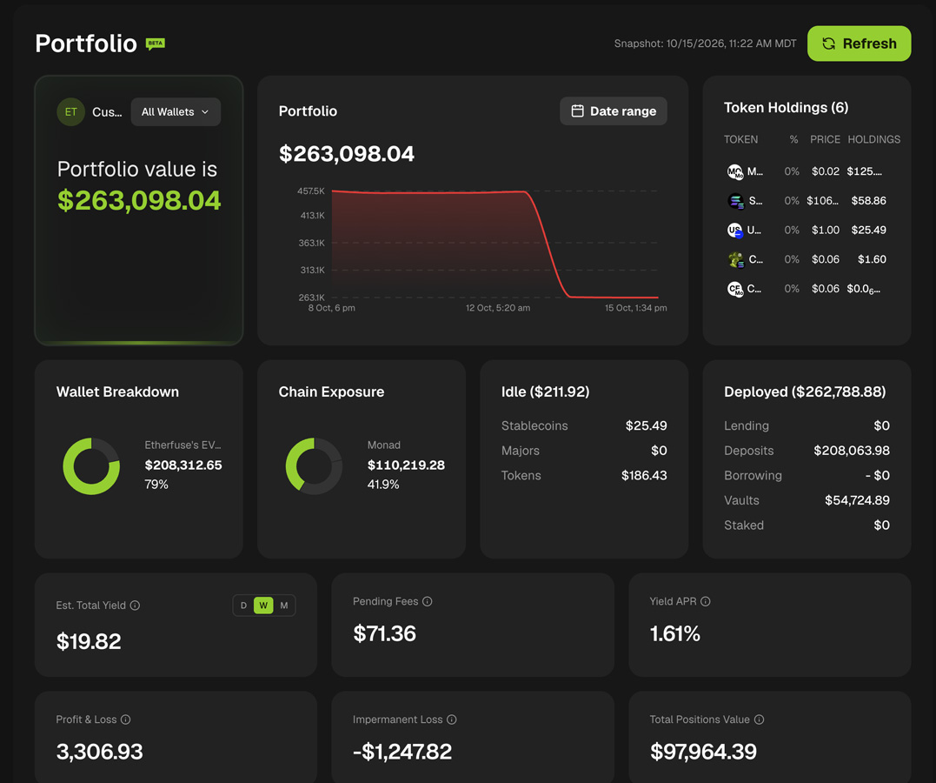Select the W weekly yield toggle
The image size is (936, 783).
pos(263,606)
